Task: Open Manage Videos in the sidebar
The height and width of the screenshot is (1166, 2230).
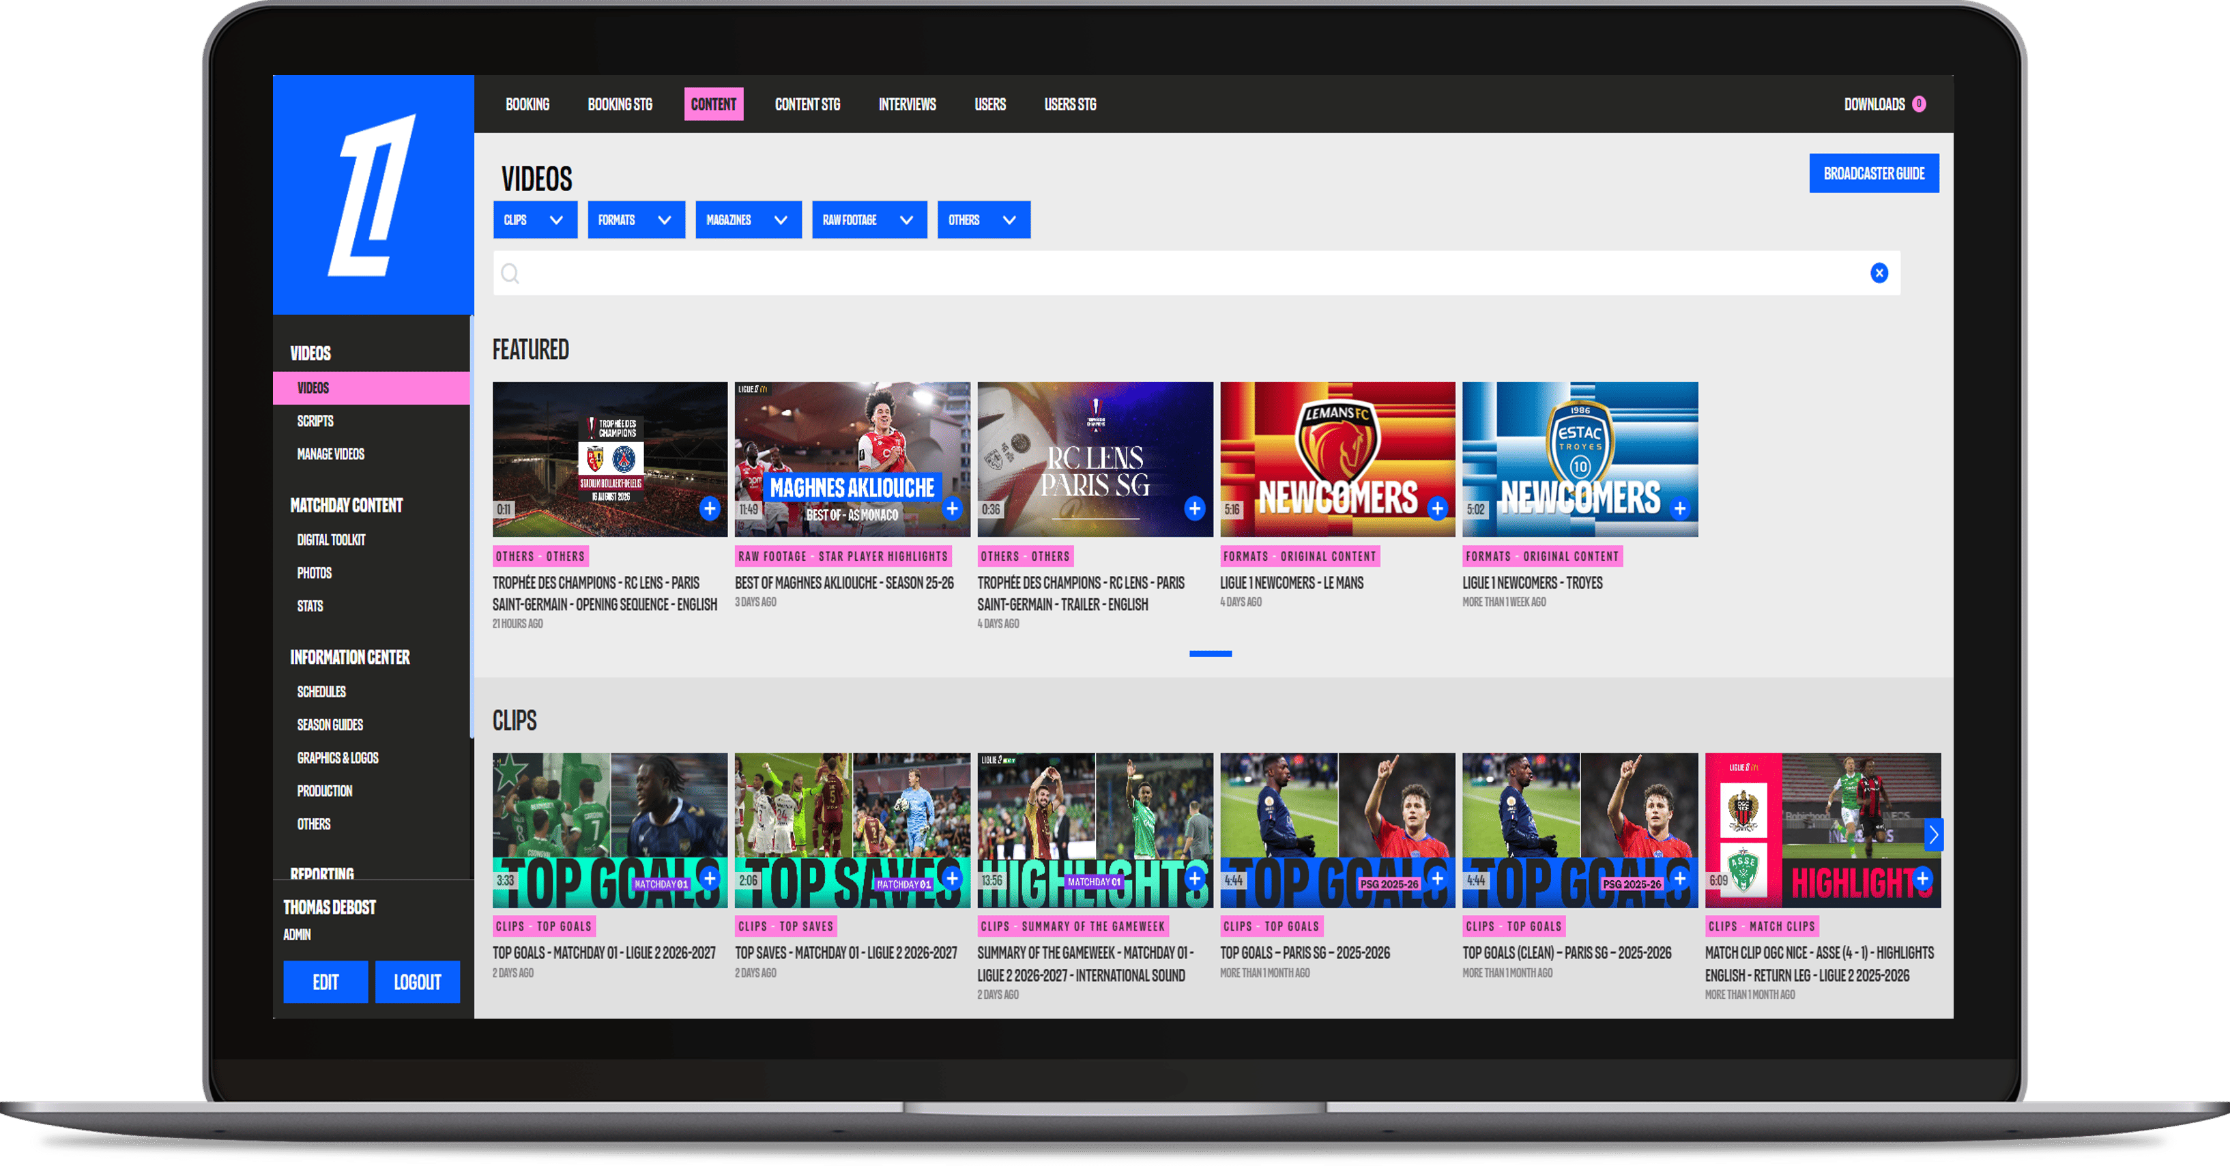Action: tap(331, 454)
